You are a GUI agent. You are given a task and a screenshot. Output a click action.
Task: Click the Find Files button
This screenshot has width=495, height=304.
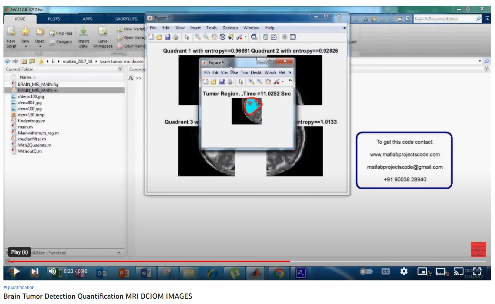[61, 34]
